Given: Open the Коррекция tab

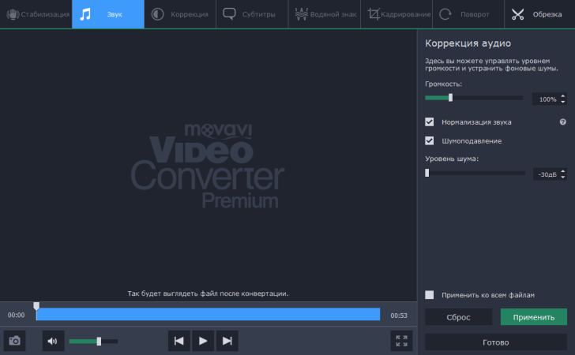Looking at the screenshot, I should coord(180,14).
